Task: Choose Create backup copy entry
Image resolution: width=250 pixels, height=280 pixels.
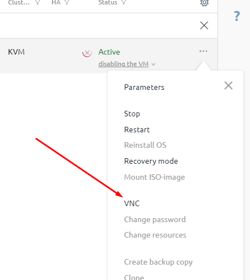Action: [x=158, y=262]
